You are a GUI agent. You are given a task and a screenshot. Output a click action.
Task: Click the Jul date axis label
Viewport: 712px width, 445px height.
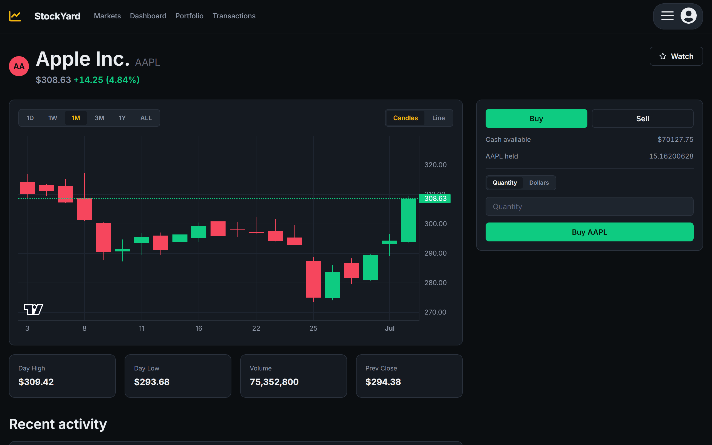click(x=390, y=328)
